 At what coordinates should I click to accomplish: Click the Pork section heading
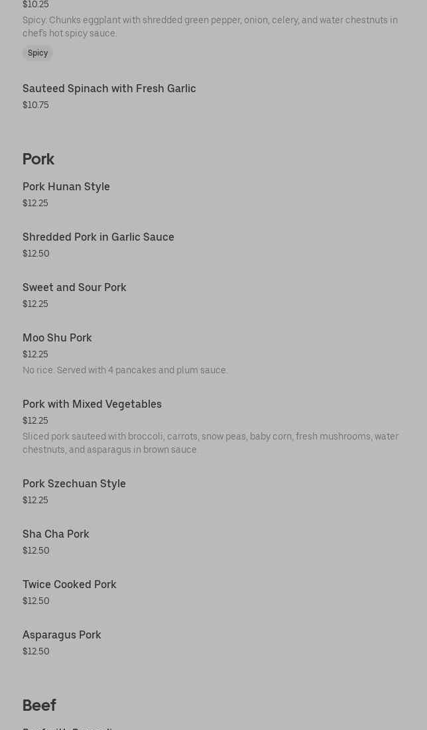tap(38, 159)
